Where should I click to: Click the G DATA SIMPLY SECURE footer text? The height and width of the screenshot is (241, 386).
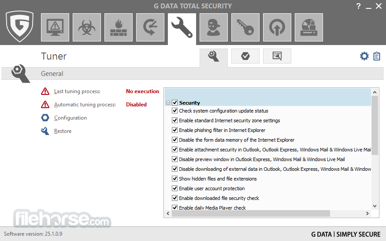click(345, 234)
